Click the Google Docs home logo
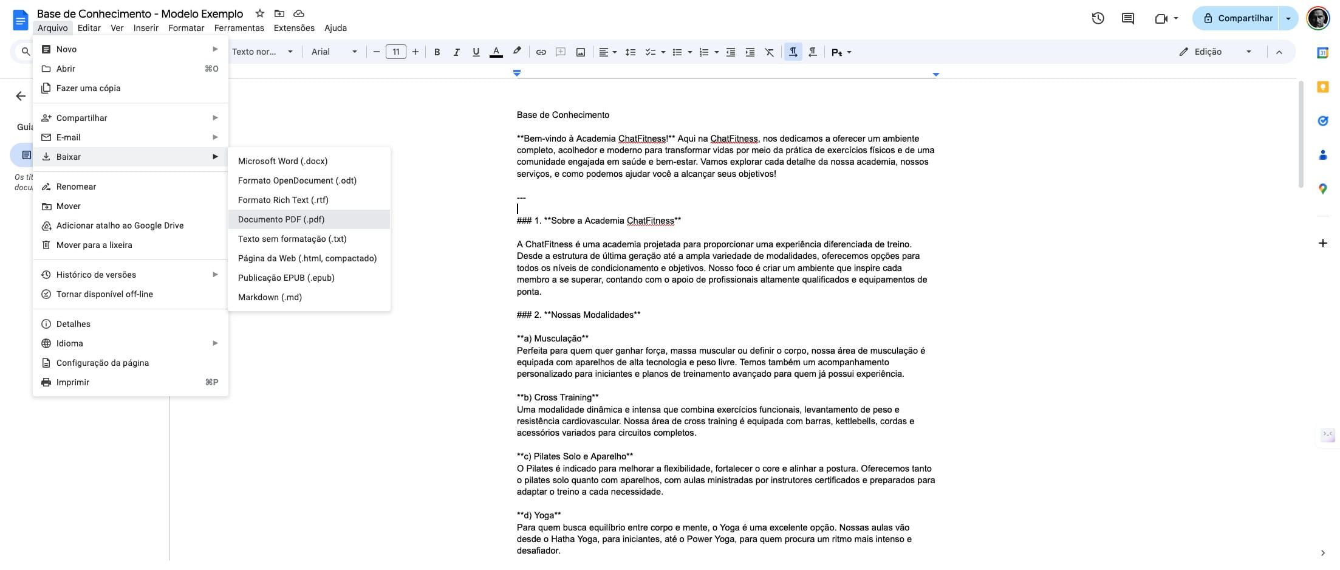Screen dimensions: 1340x570 click(x=20, y=20)
